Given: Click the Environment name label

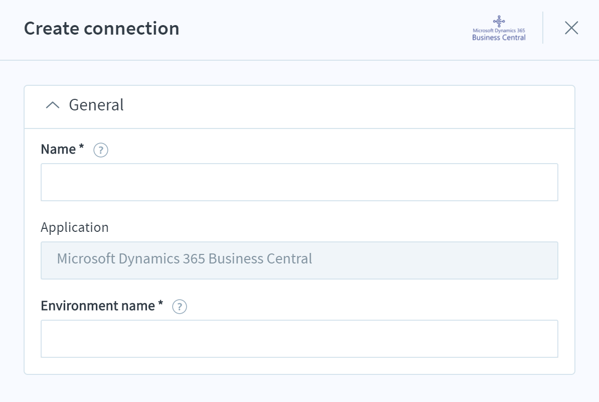Looking at the screenshot, I should point(102,306).
